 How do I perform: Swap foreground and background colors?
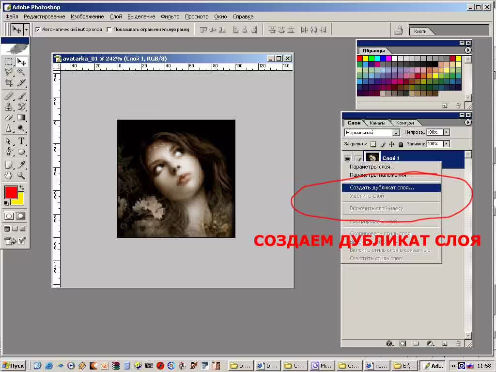21,187
